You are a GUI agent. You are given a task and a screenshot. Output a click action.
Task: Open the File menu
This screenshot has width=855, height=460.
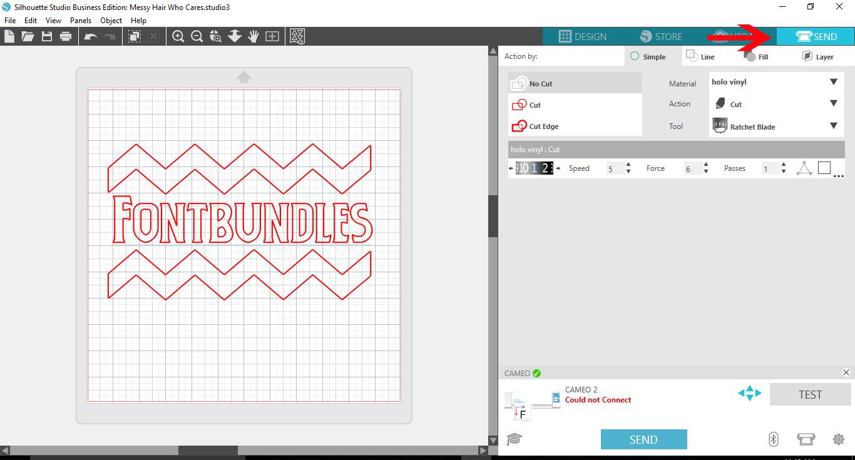[9, 21]
